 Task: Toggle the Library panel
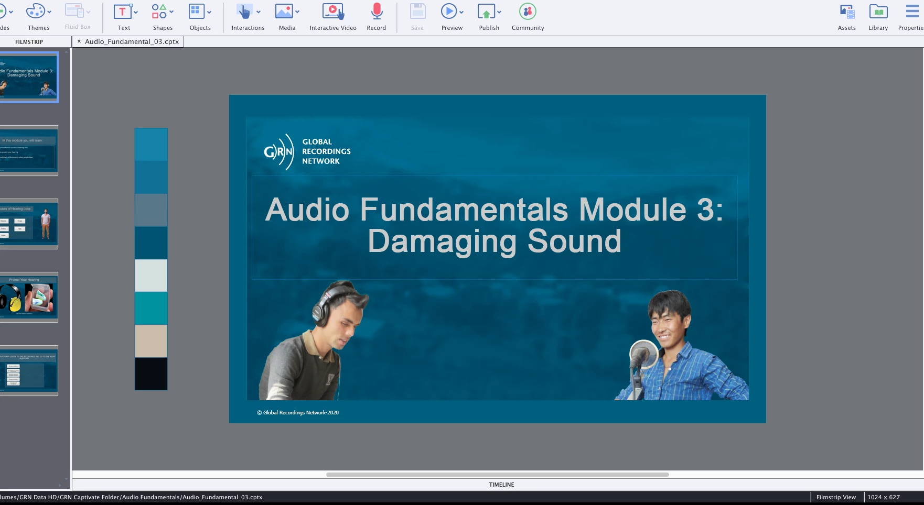[878, 12]
